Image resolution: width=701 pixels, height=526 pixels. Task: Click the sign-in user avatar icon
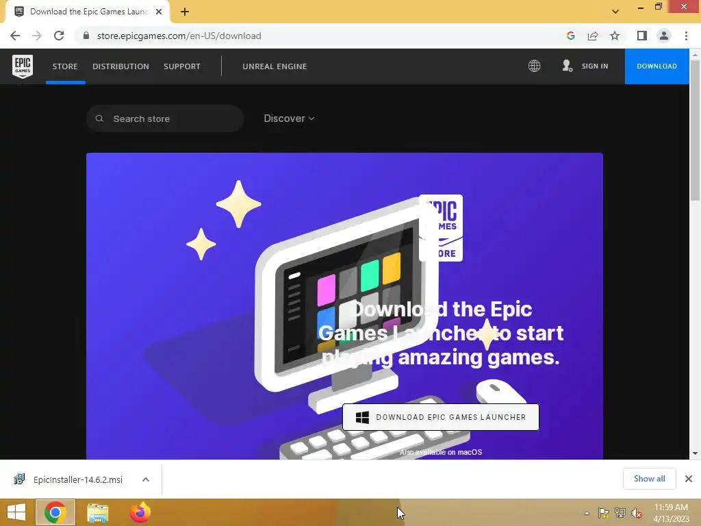(x=567, y=66)
